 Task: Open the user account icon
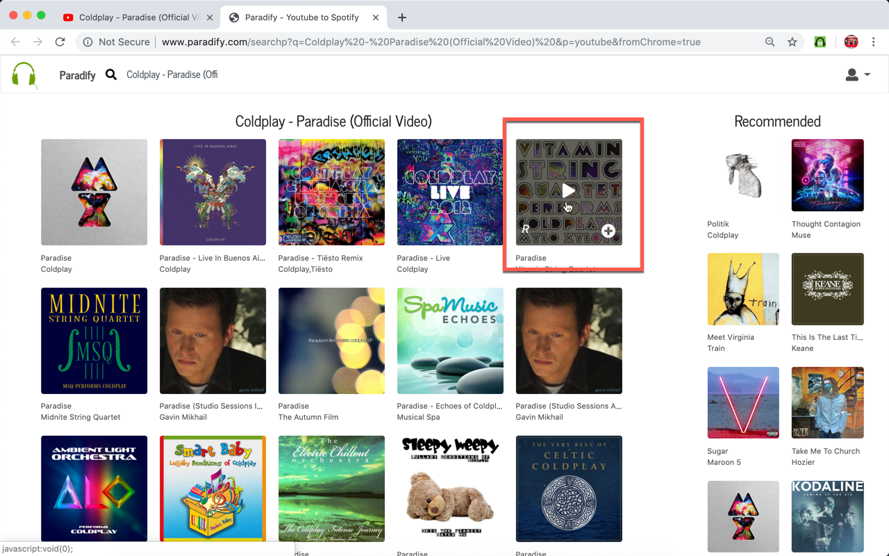[x=851, y=74]
